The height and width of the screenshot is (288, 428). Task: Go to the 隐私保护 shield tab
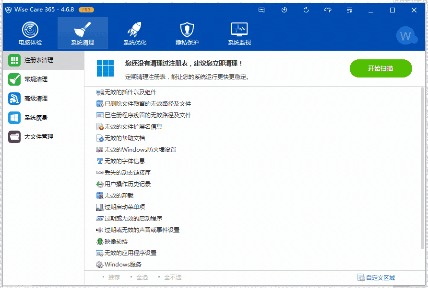(187, 33)
